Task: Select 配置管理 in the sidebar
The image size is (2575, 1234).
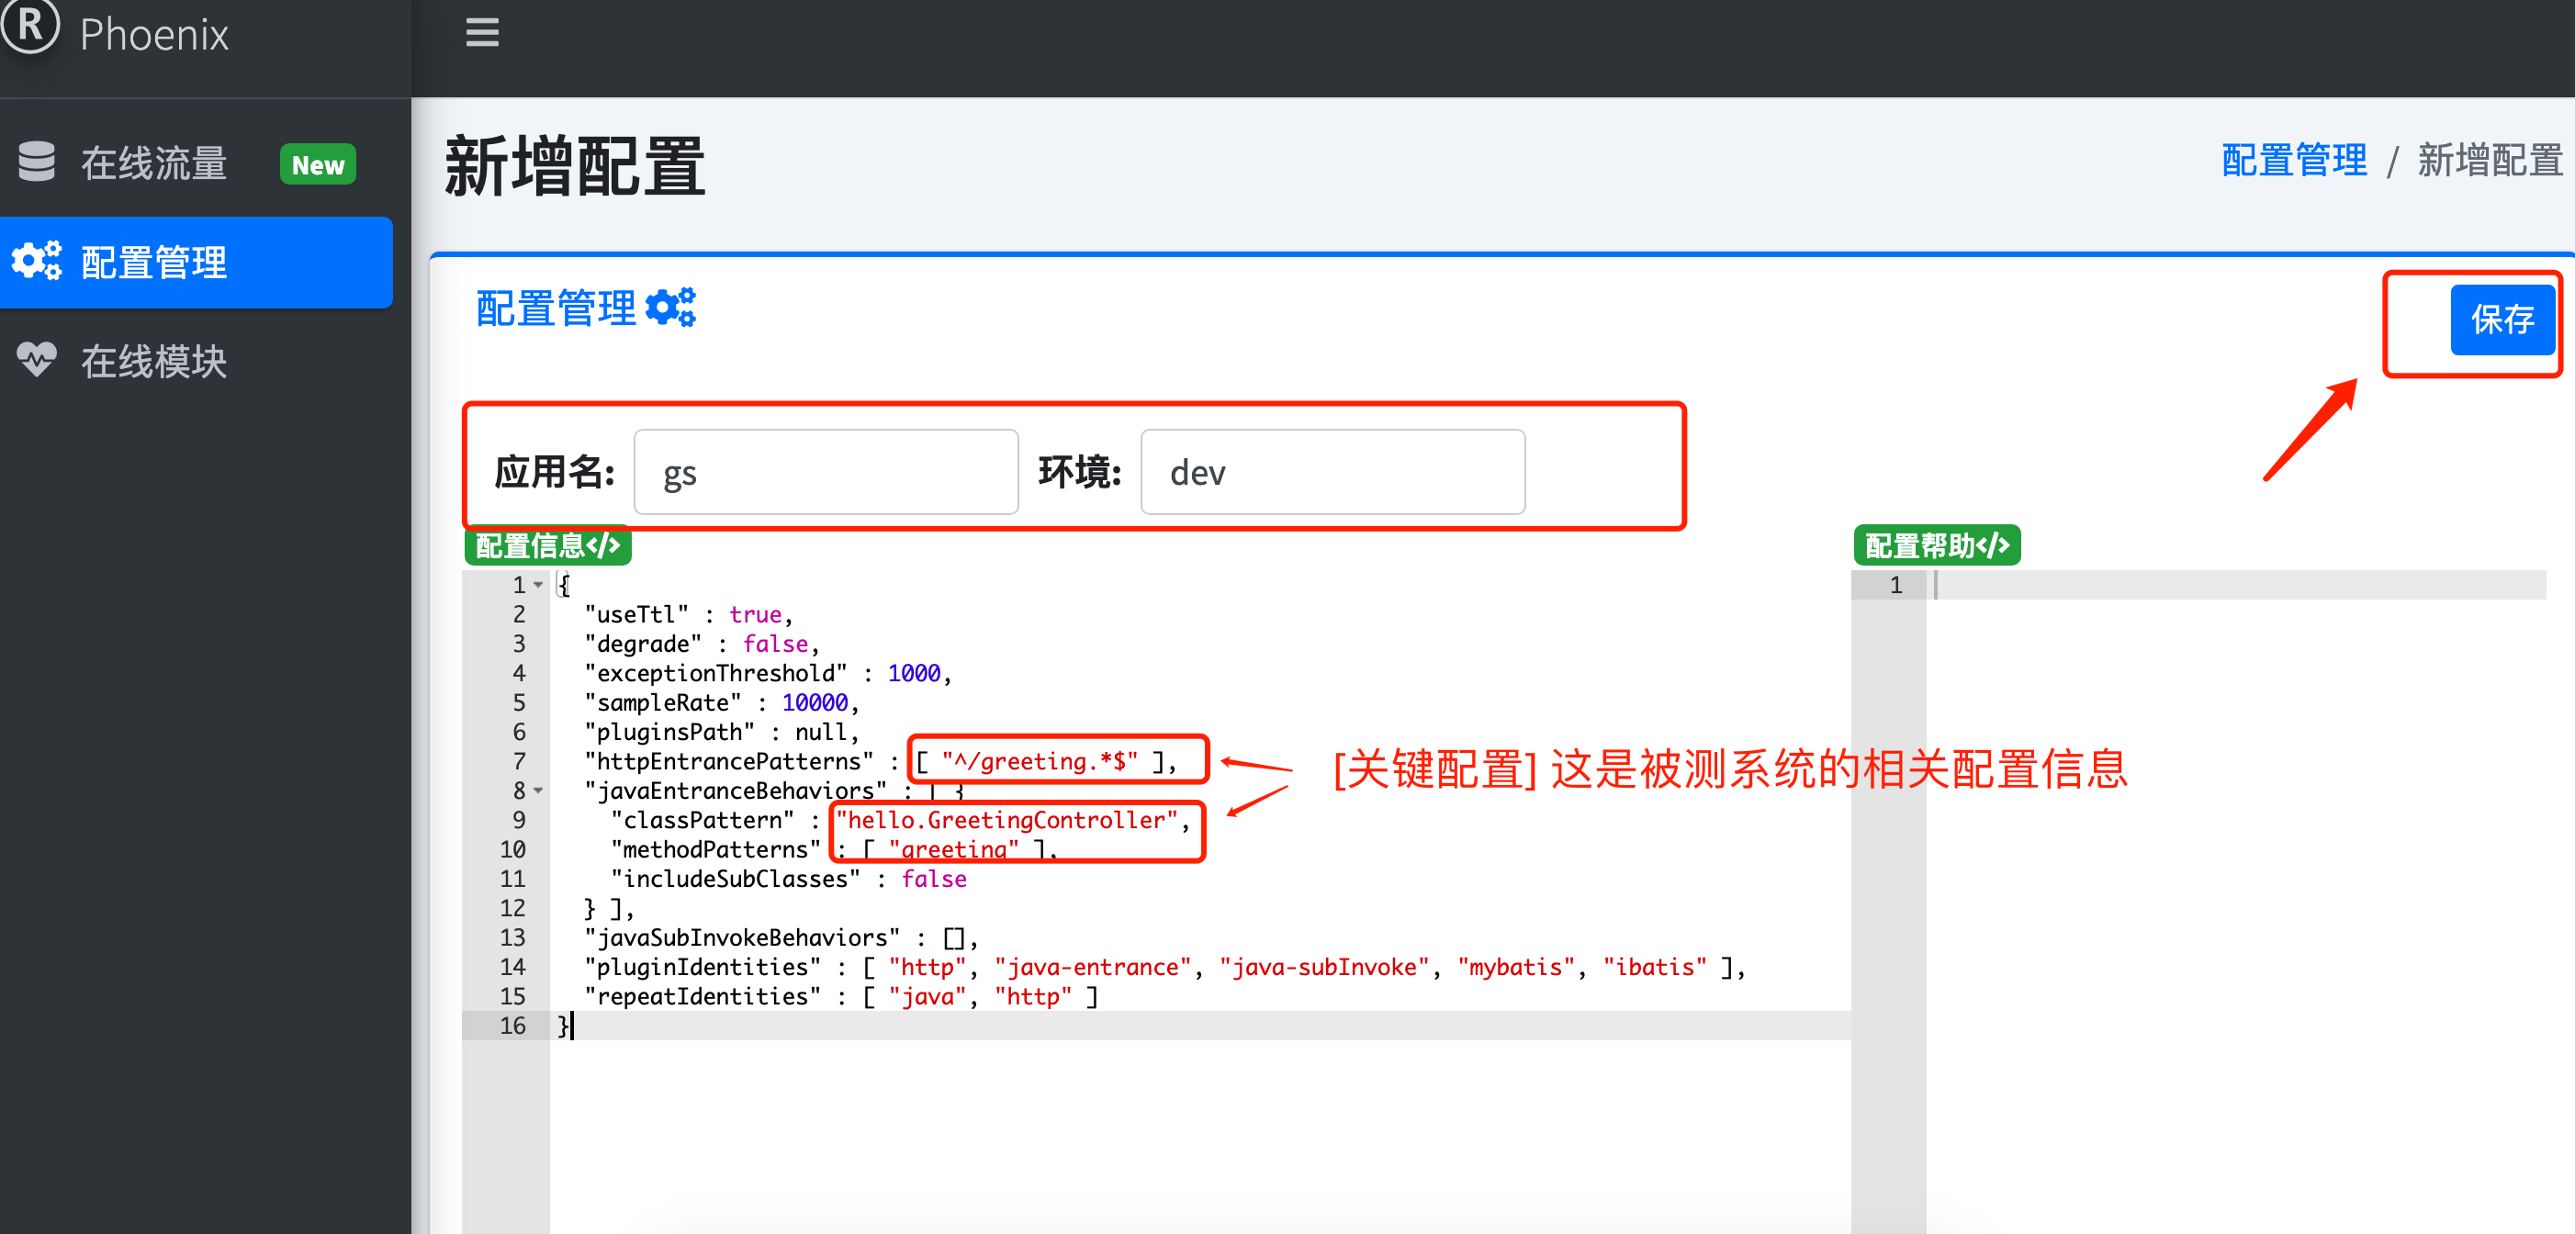Action: (x=154, y=262)
